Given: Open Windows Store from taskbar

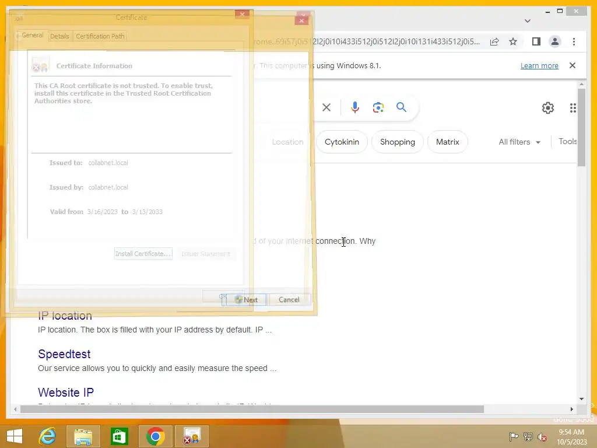Looking at the screenshot, I should 119,436.
